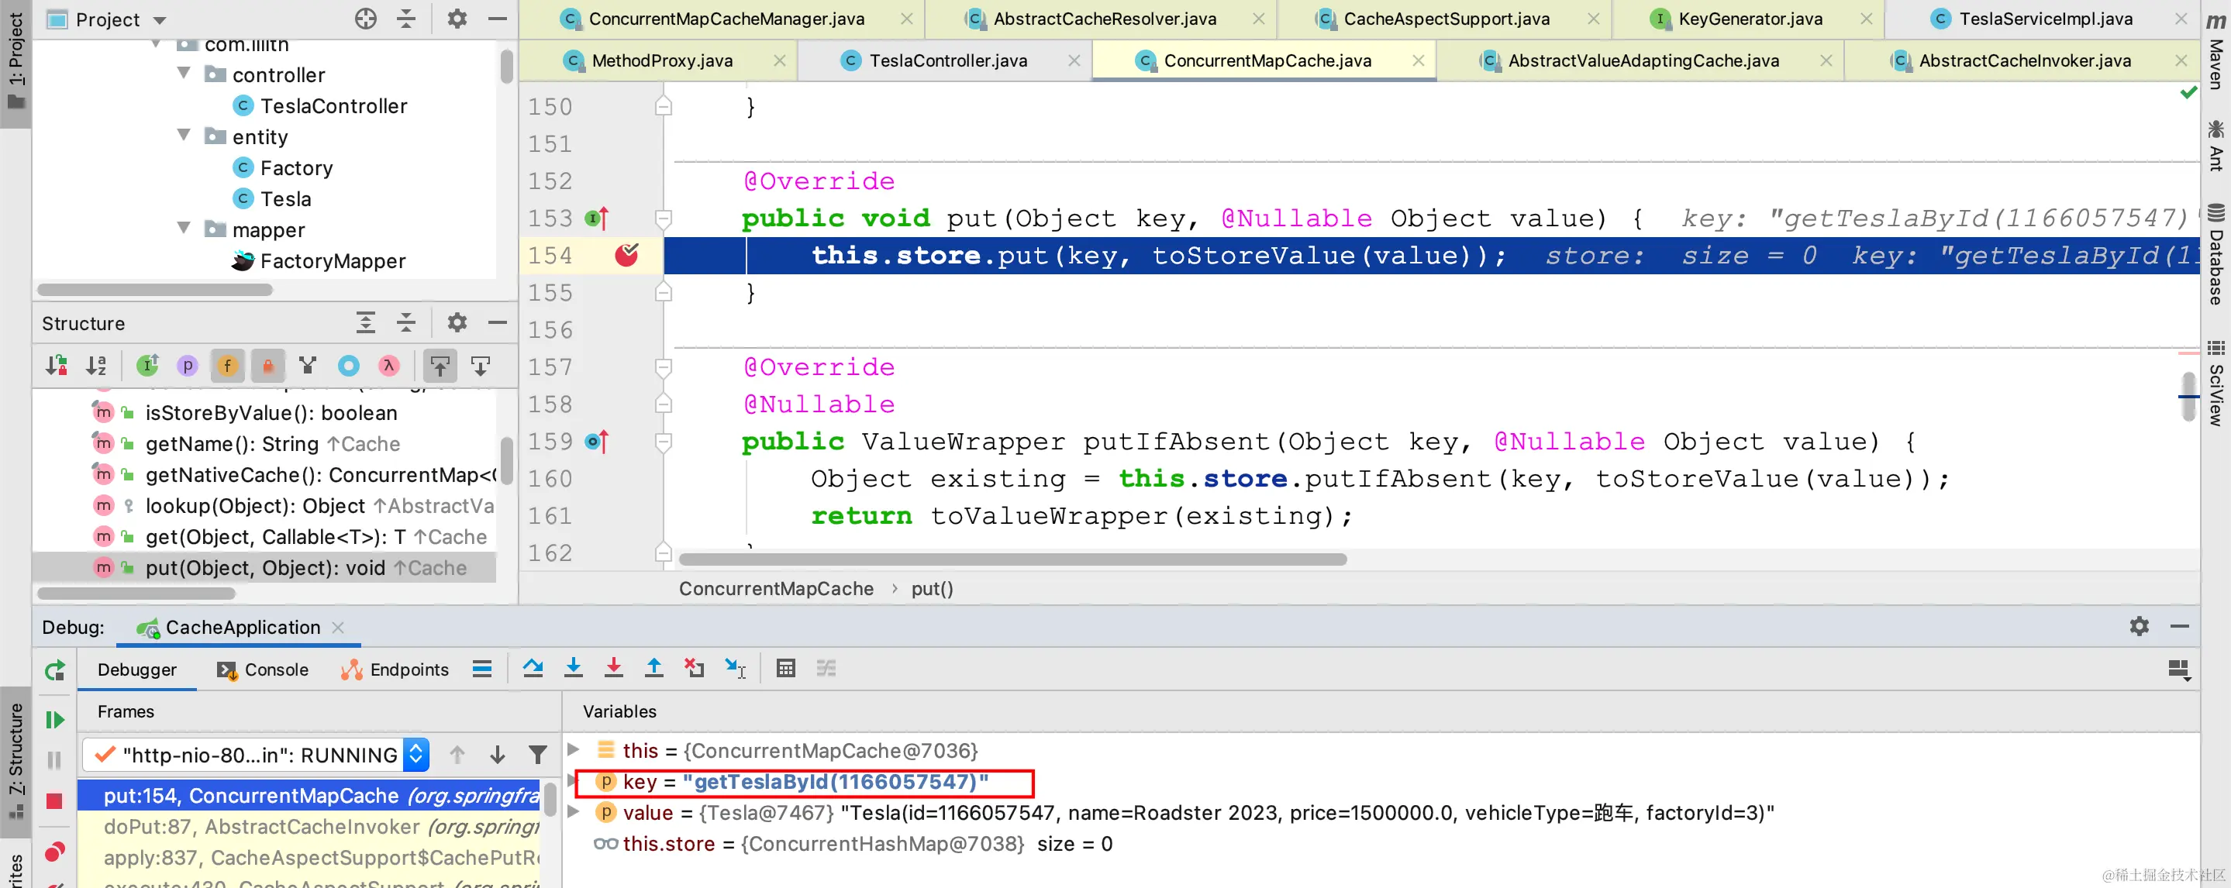Screen dimensions: 2231x888
Task: Click Step Out up-arrow icon
Action: click(654, 668)
